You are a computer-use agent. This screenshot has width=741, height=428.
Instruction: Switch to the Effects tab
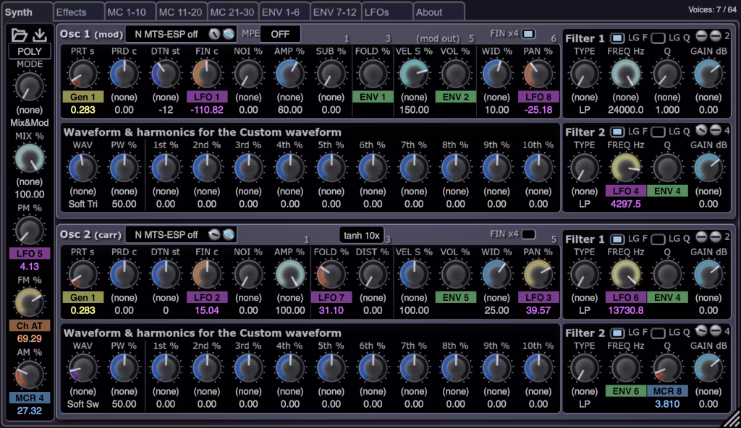click(x=77, y=12)
